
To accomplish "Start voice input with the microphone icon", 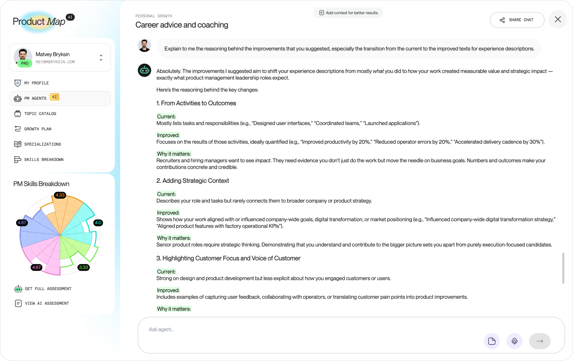I will pyautogui.click(x=515, y=341).
